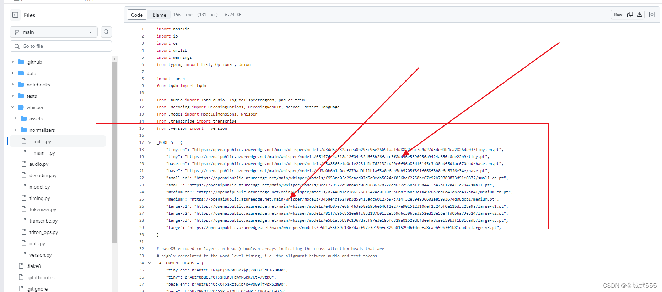Screen dimensions: 662x292
Task: Collapse the Files side panel icon
Action: tap(15, 15)
